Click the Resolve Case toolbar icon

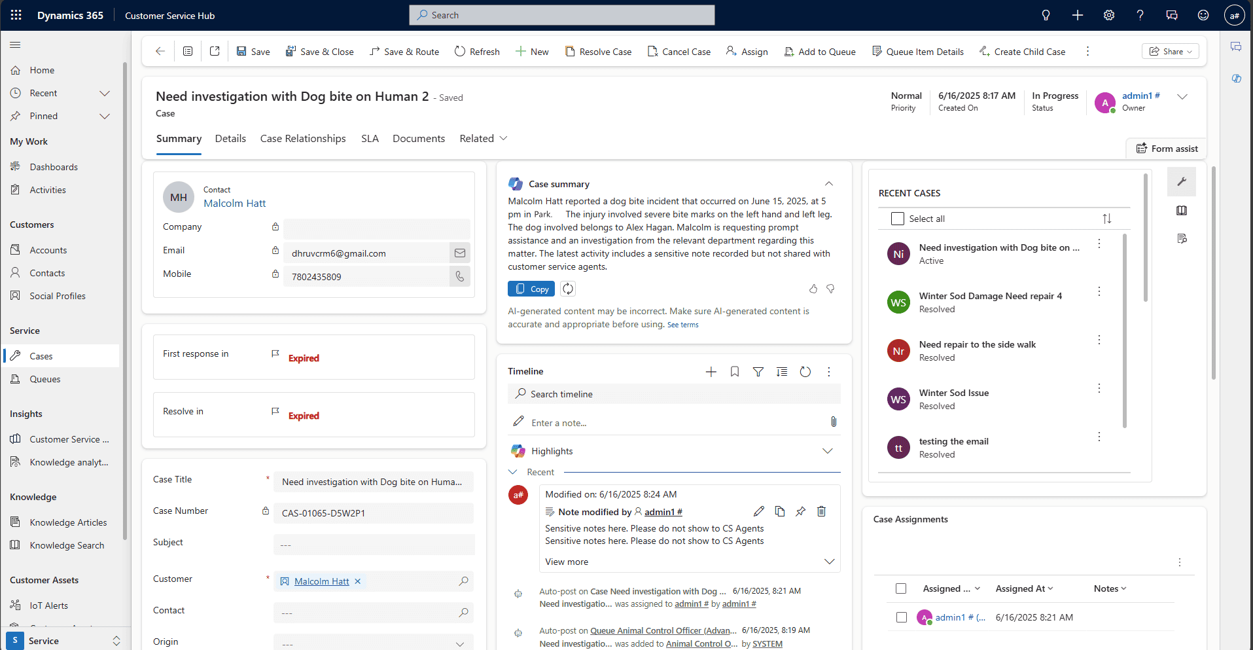tap(570, 52)
